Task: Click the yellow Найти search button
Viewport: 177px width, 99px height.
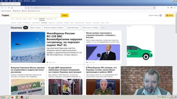Action: point(65,15)
